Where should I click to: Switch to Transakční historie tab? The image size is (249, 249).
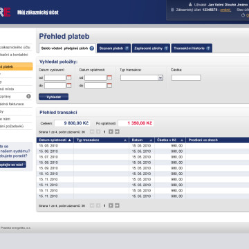(192, 48)
